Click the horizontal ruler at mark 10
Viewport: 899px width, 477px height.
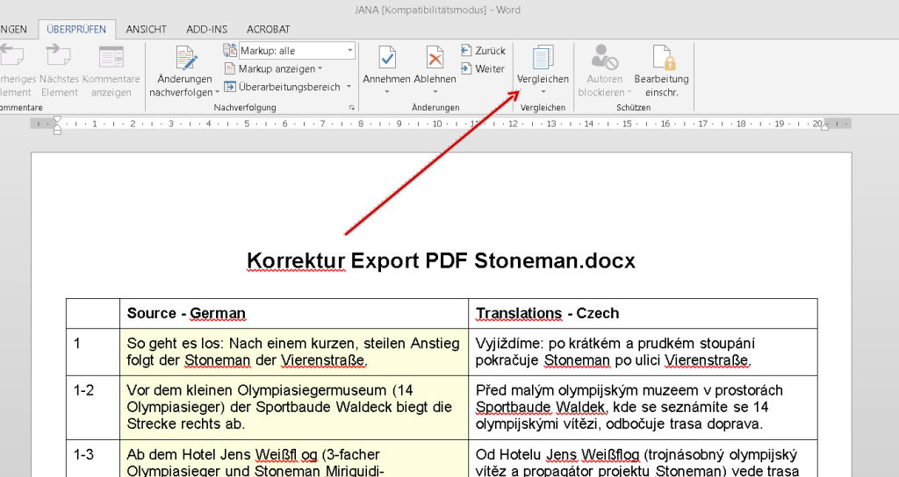437,124
